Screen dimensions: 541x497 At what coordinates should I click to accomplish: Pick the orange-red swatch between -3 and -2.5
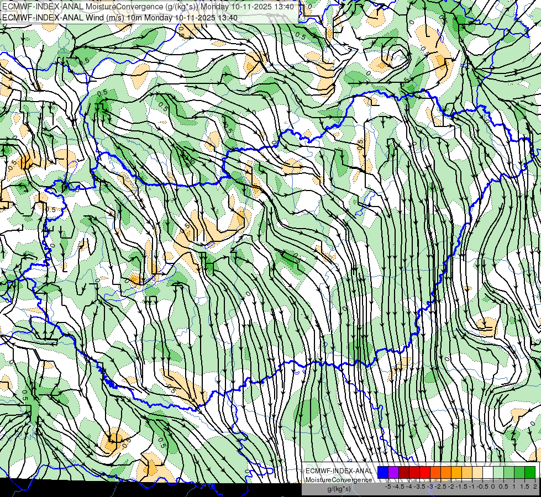(x=435, y=473)
